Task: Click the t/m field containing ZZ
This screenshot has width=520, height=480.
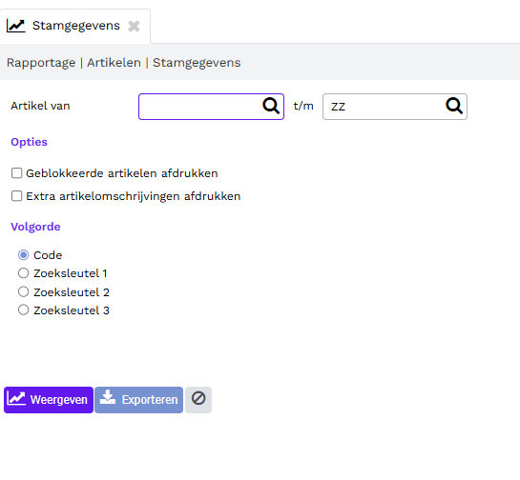Action: click(395, 107)
